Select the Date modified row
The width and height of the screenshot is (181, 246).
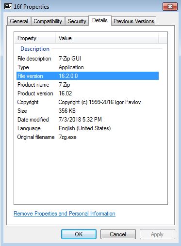tap(87, 120)
